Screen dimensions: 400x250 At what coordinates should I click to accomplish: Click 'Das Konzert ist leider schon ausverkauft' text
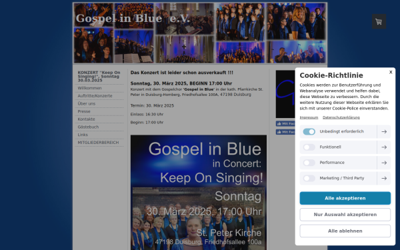181,73
